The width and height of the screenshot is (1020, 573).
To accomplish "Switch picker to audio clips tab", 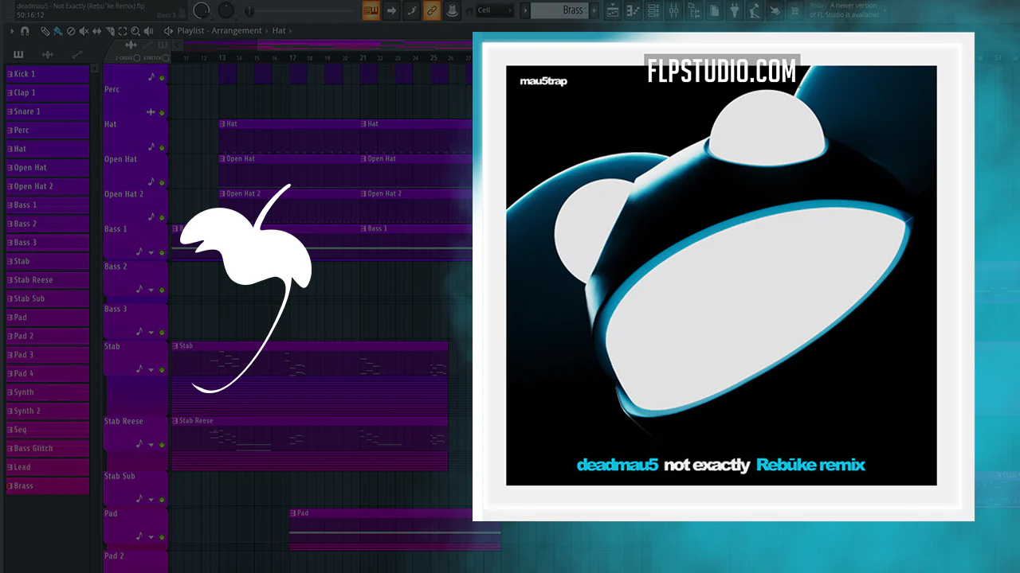I will 47,55.
